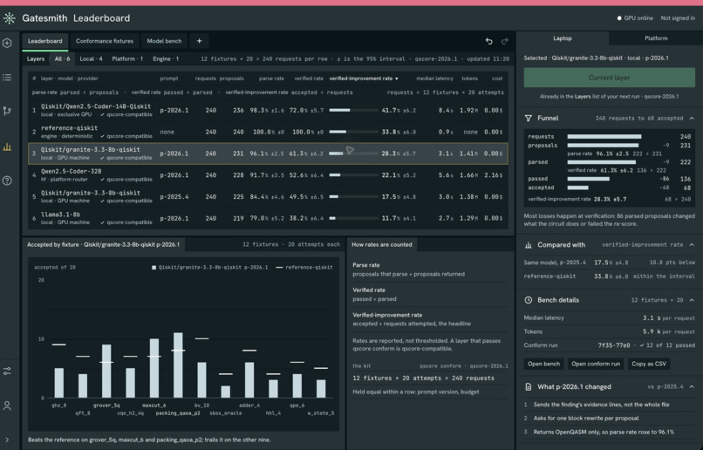
Task: Open the hexagon plus sidebar icon
Action: click(x=7, y=43)
